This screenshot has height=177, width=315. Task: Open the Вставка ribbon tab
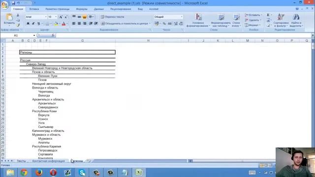coord(34,9)
